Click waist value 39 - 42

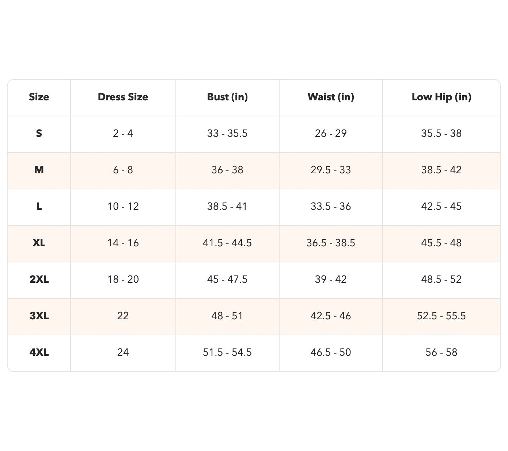331,280
